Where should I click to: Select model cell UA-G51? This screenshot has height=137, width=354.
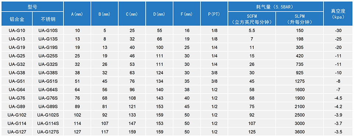tap(17, 81)
